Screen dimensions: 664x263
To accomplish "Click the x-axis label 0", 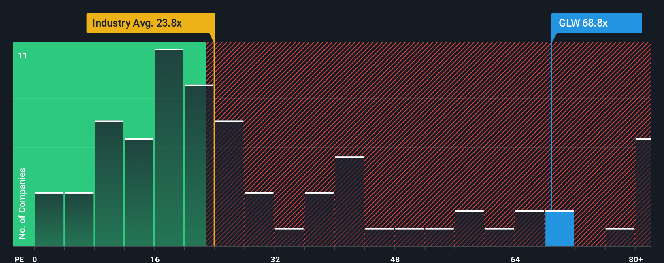I will [35, 259].
